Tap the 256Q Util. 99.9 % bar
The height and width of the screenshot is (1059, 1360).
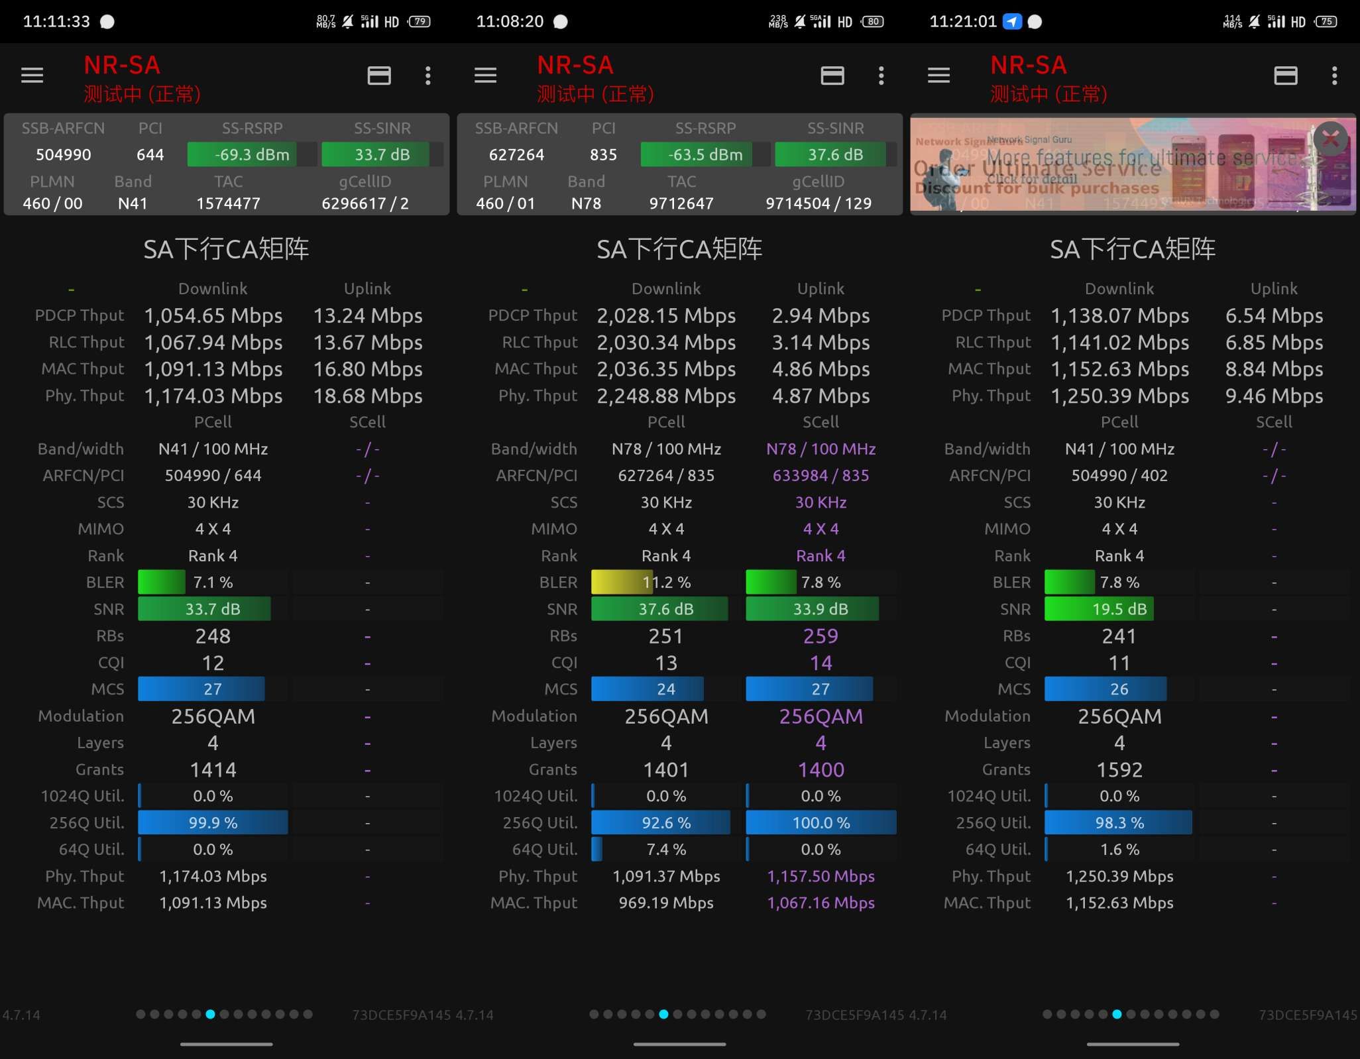tap(213, 822)
